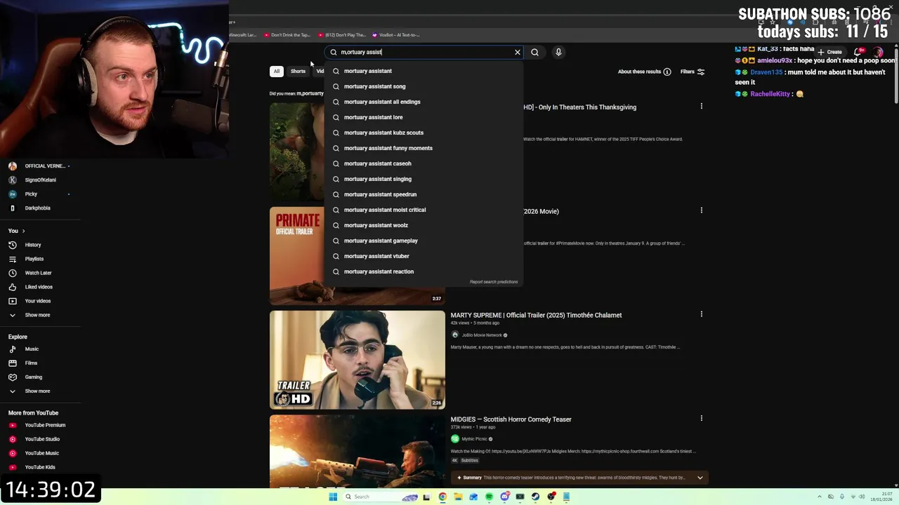Open the MIDGIES Scottish Horror Comedy Teaser title
The image size is (899, 505).
511,419
